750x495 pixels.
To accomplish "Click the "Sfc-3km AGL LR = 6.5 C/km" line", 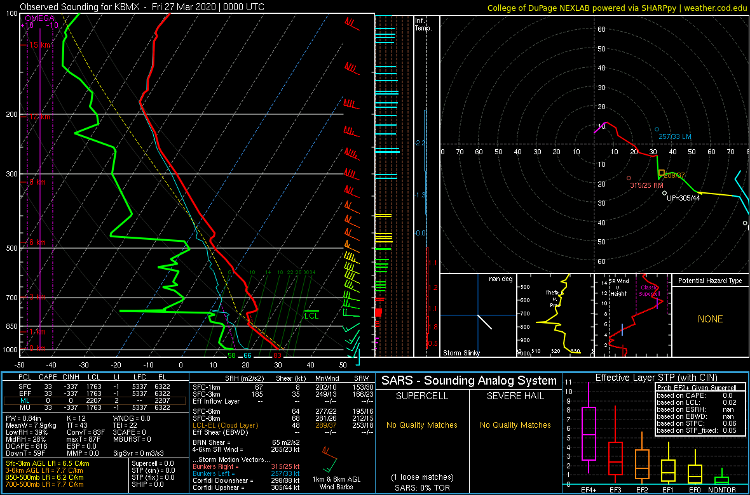I will pos(48,463).
